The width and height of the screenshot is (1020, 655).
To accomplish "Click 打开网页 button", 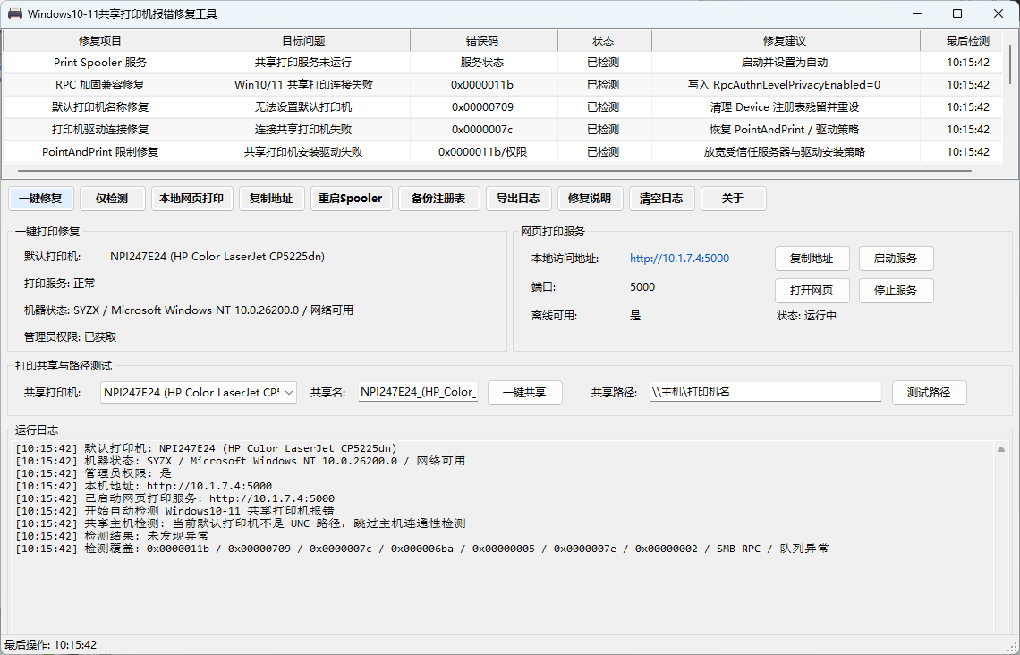I will coord(812,291).
